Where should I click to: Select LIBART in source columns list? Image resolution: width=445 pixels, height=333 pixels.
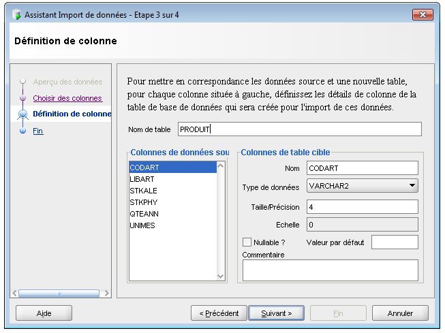[x=142, y=179]
